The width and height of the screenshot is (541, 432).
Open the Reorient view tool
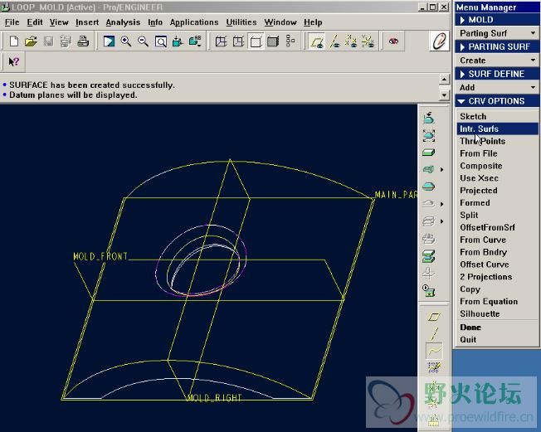178,41
